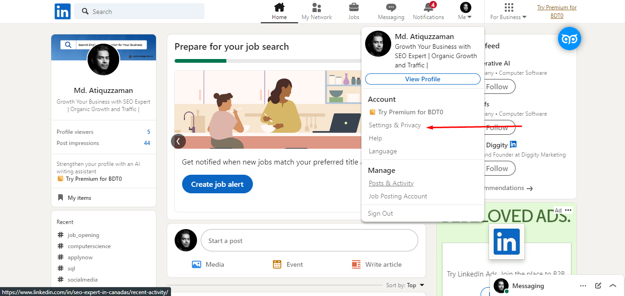Click the For Business grid icon
This screenshot has width=625, height=296.
coord(509,7)
